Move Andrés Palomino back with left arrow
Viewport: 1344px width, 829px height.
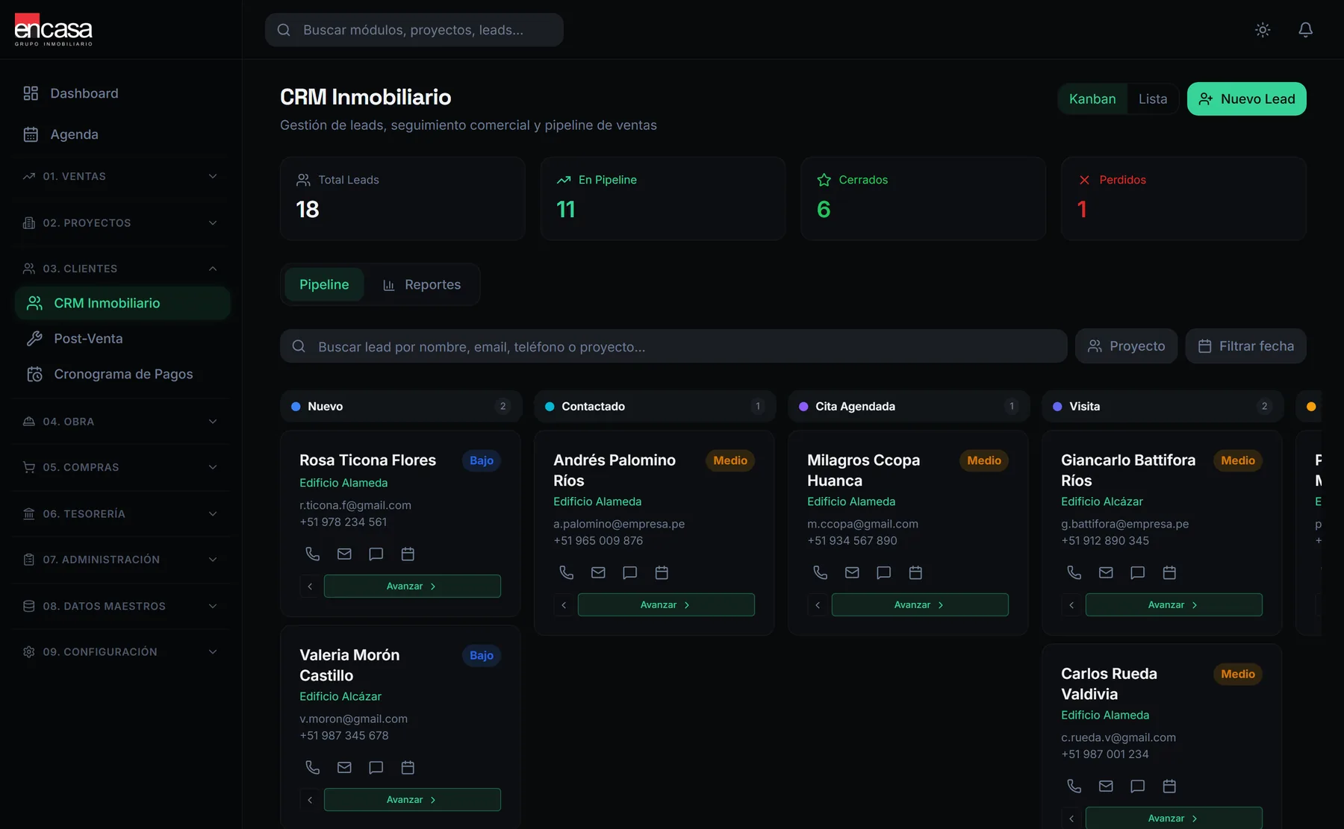click(564, 604)
